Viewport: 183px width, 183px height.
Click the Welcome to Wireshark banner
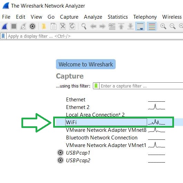coord(86,64)
